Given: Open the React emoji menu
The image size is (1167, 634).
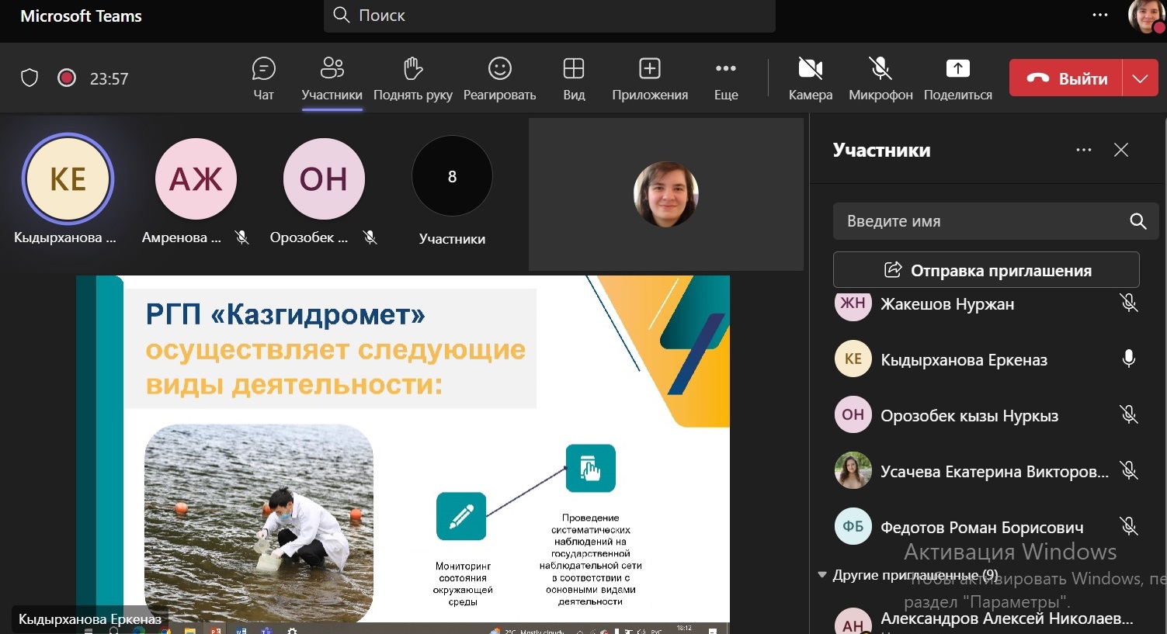Looking at the screenshot, I should 499,78.
